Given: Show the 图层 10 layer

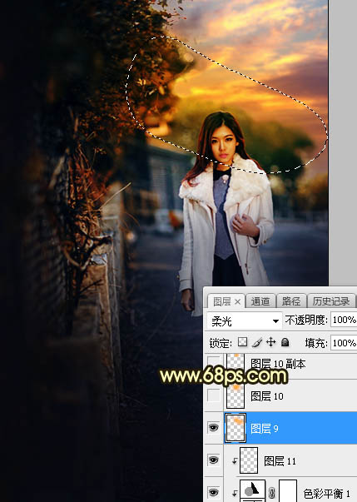Looking at the screenshot, I should 213,395.
